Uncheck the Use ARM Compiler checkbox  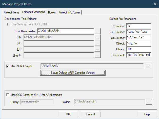point(8,66)
